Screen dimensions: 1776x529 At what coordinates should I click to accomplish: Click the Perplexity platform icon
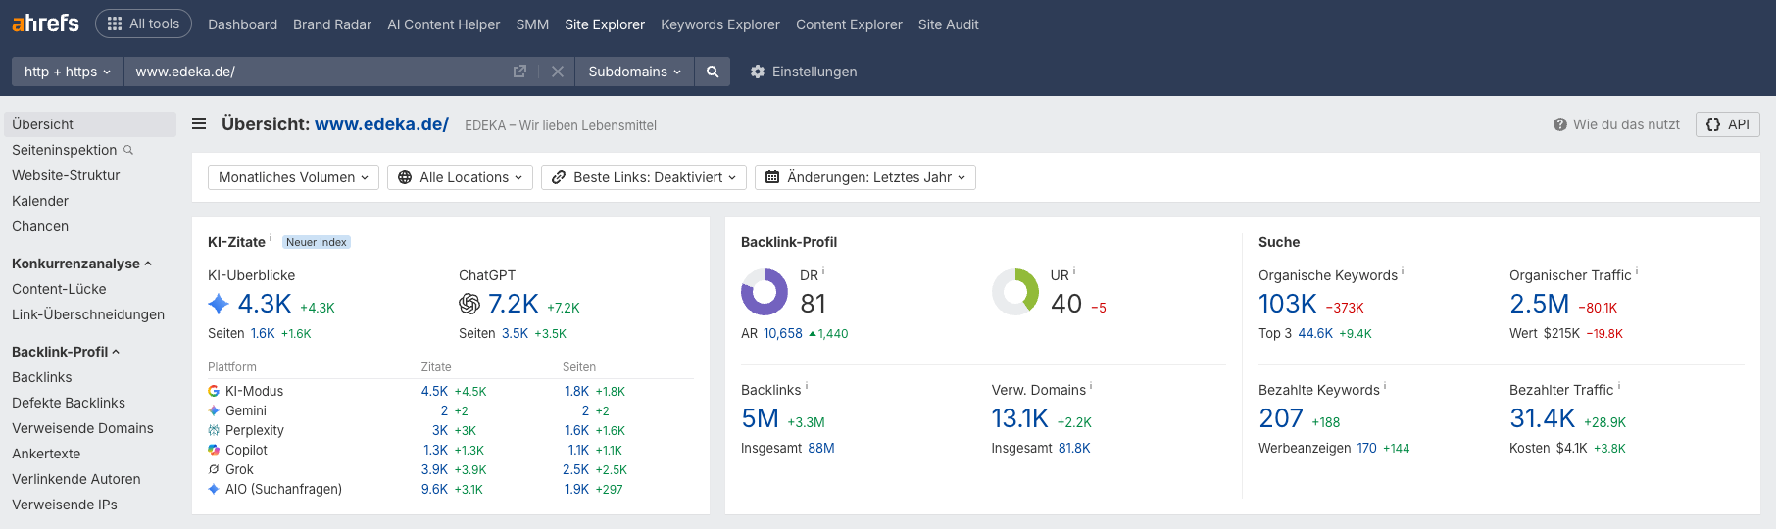click(214, 430)
